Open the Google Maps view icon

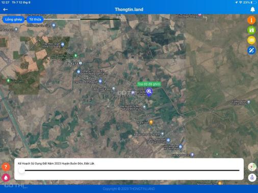pos(252,167)
